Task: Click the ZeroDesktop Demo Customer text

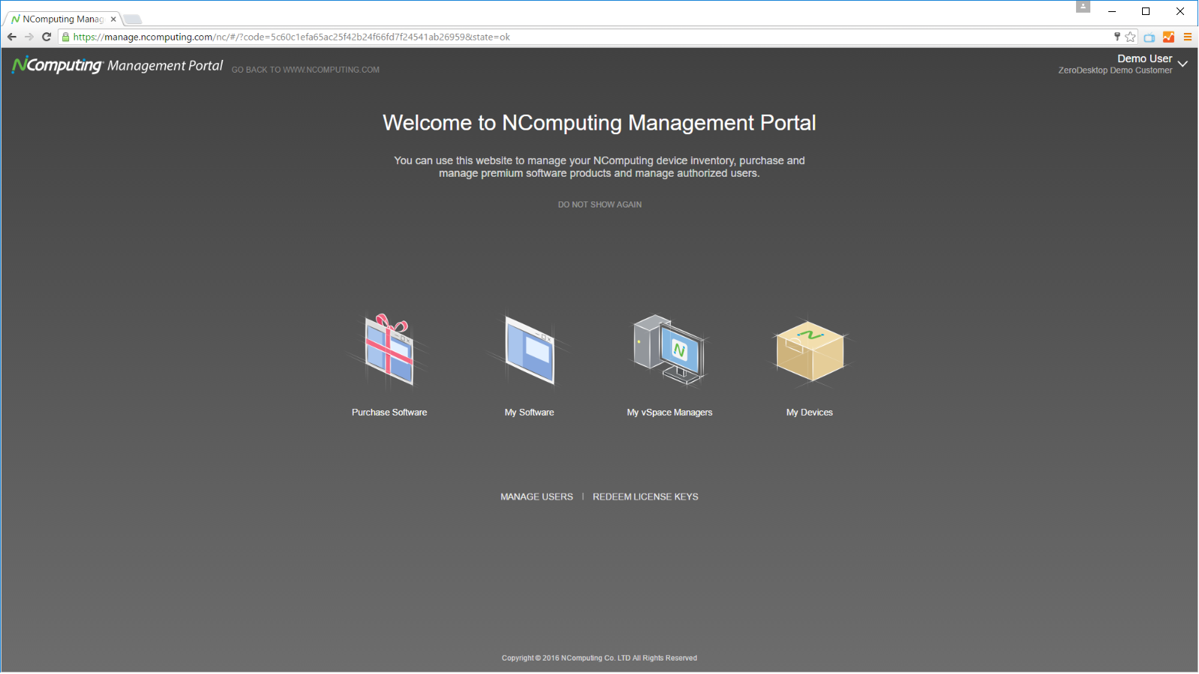Action: pyautogui.click(x=1115, y=70)
